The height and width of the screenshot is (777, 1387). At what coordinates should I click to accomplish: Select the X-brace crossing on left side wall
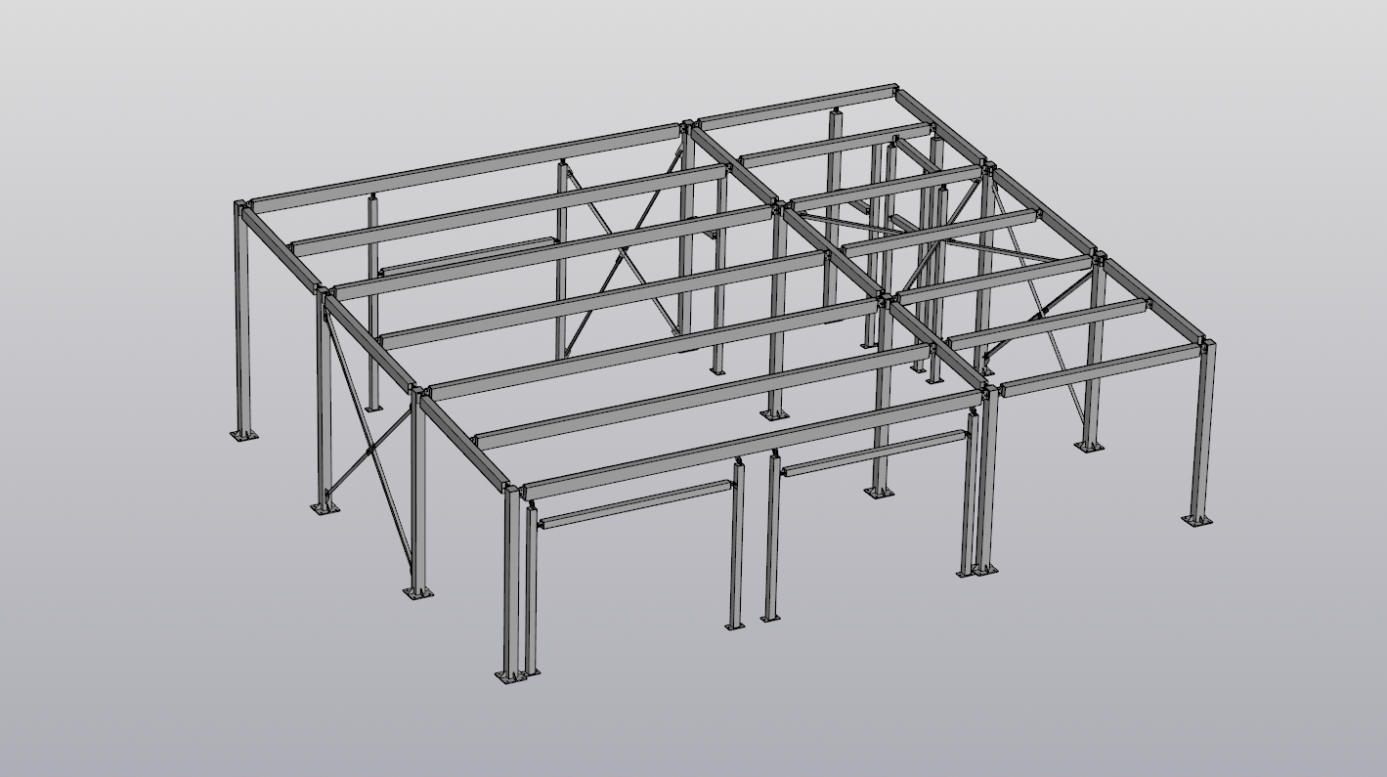pos(368,452)
